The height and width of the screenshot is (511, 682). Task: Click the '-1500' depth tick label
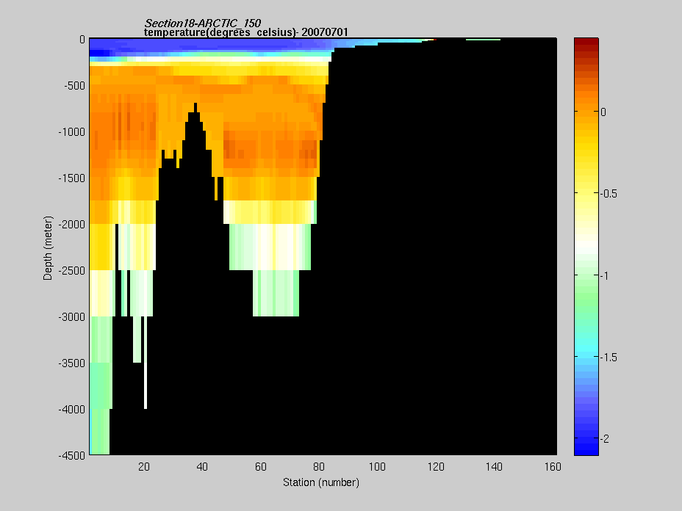tap(72, 178)
